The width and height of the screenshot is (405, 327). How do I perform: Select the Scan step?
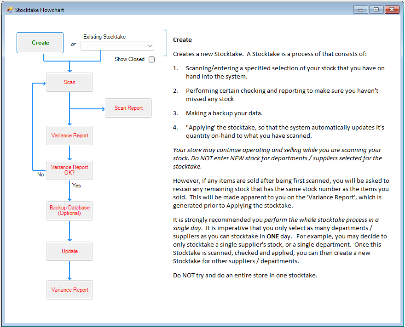tap(69, 82)
